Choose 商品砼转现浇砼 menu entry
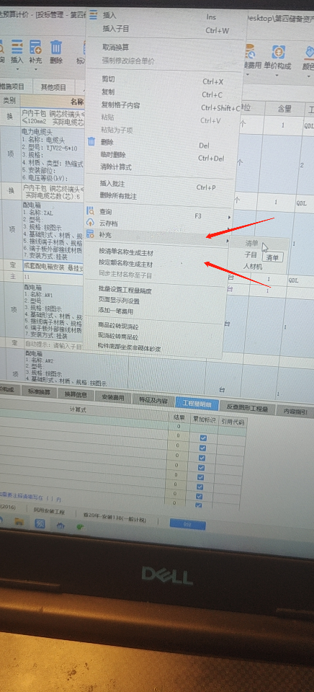 (118, 326)
